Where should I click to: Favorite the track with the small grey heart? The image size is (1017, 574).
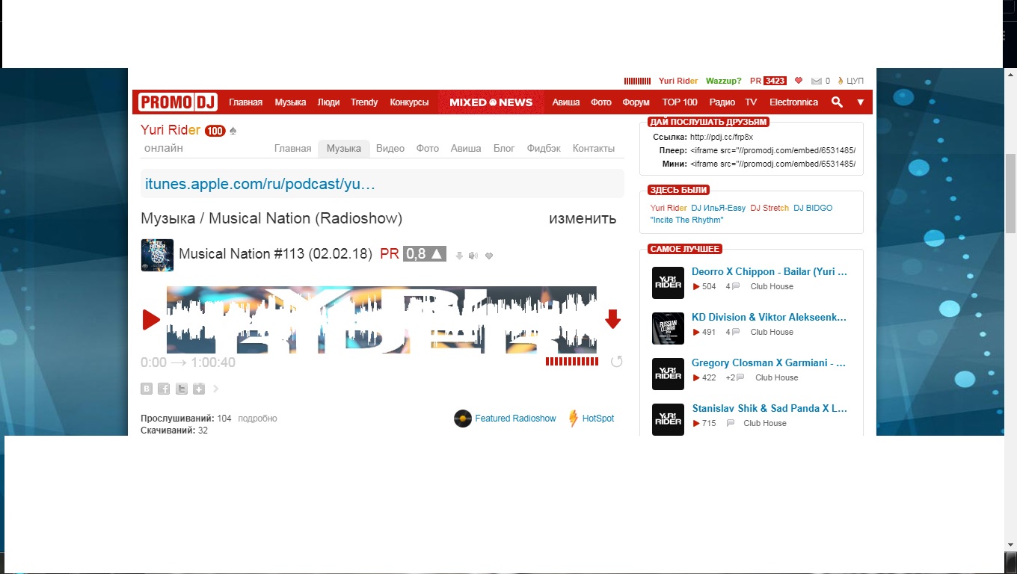pyautogui.click(x=489, y=256)
